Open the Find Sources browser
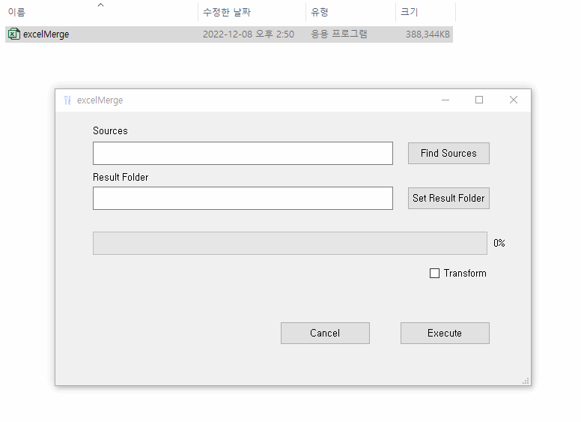Viewport: 581px width, 422px height. 448,153
